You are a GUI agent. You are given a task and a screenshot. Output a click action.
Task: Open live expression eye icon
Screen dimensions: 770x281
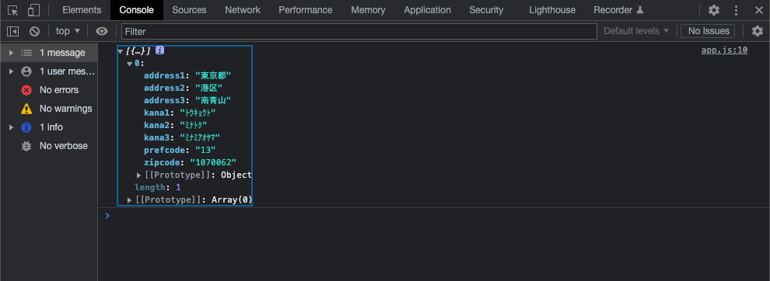pos(102,31)
